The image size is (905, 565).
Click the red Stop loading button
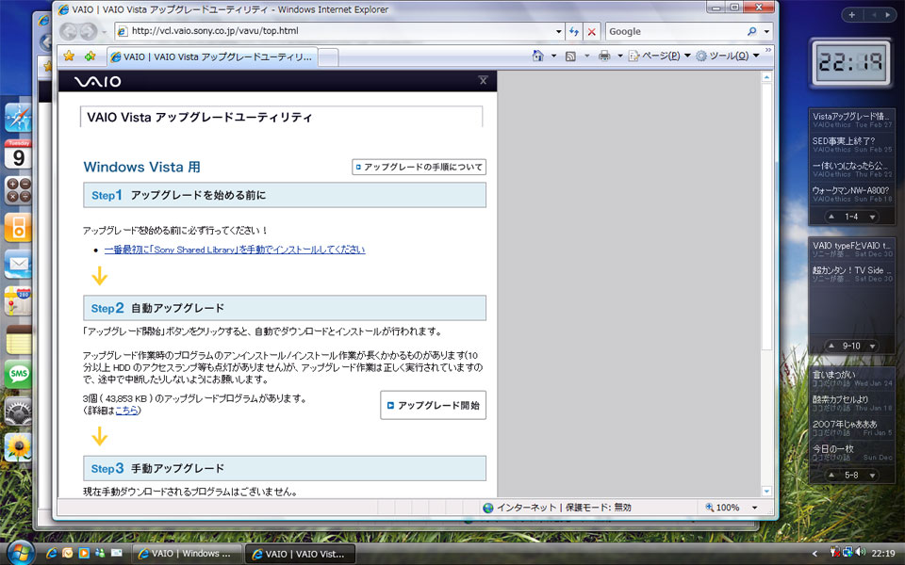(x=592, y=32)
